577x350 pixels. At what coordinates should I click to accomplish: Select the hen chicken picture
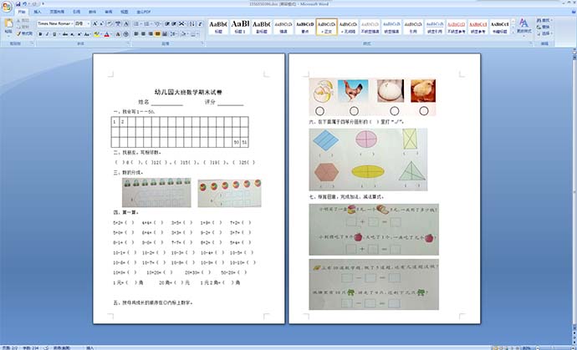[x=353, y=91]
